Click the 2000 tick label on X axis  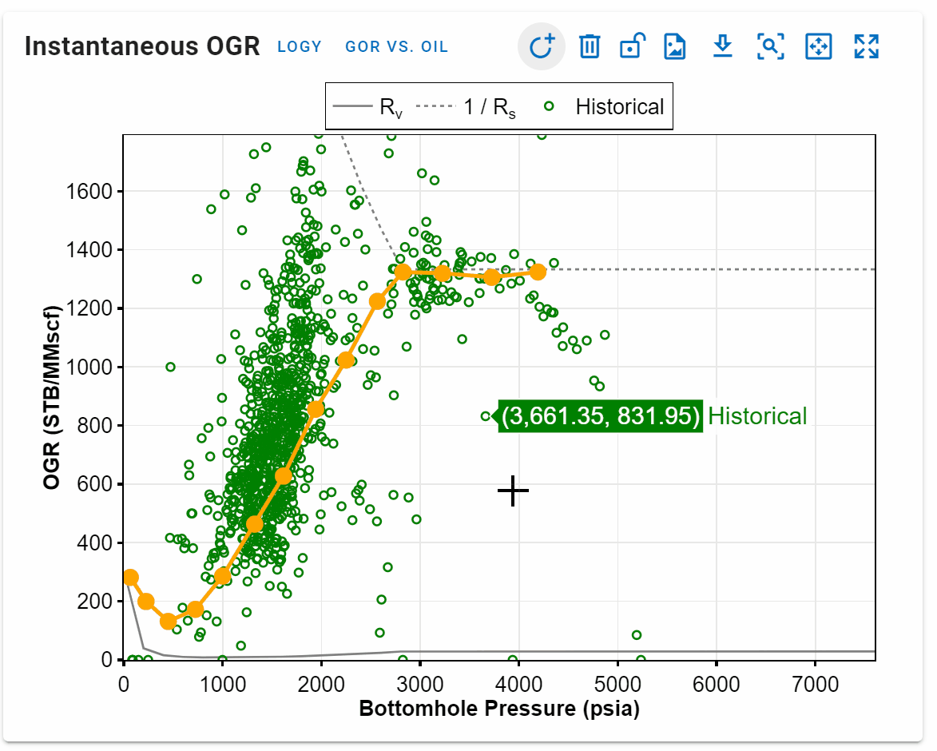coord(321,684)
